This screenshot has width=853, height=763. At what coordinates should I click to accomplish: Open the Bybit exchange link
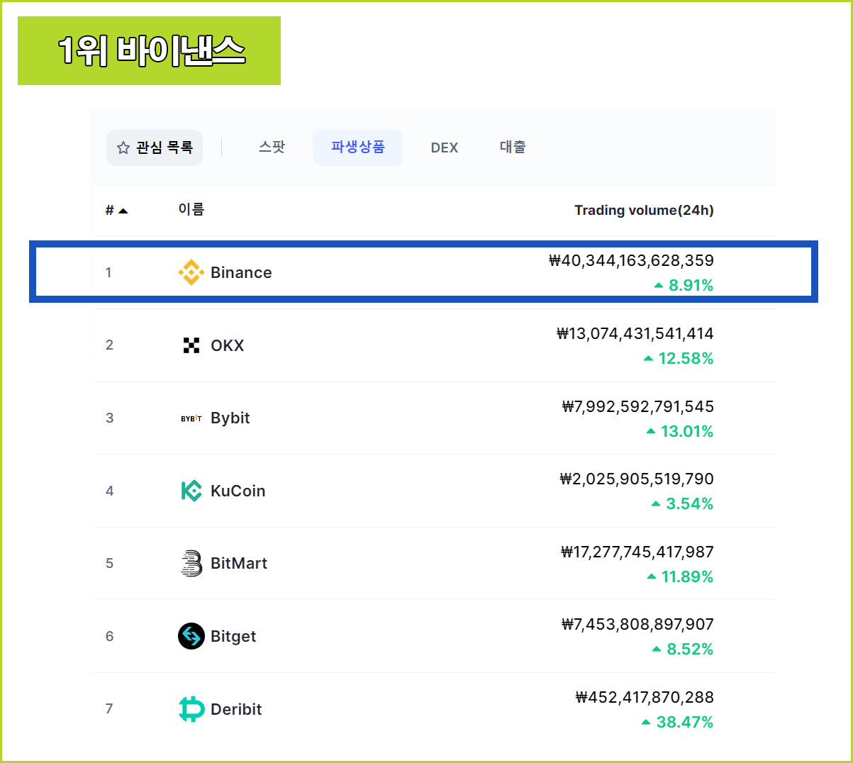[x=230, y=418]
